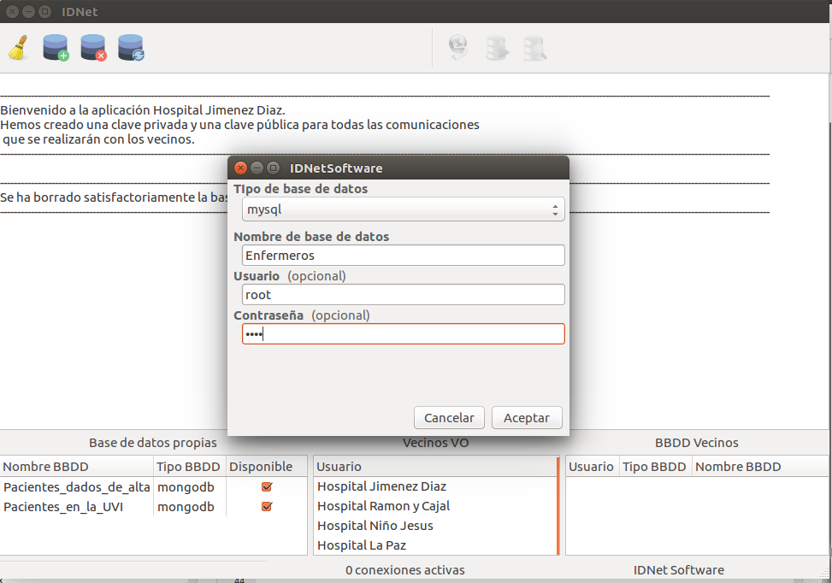
Task: Click the database name field containing Enfermeros
Action: tap(403, 256)
